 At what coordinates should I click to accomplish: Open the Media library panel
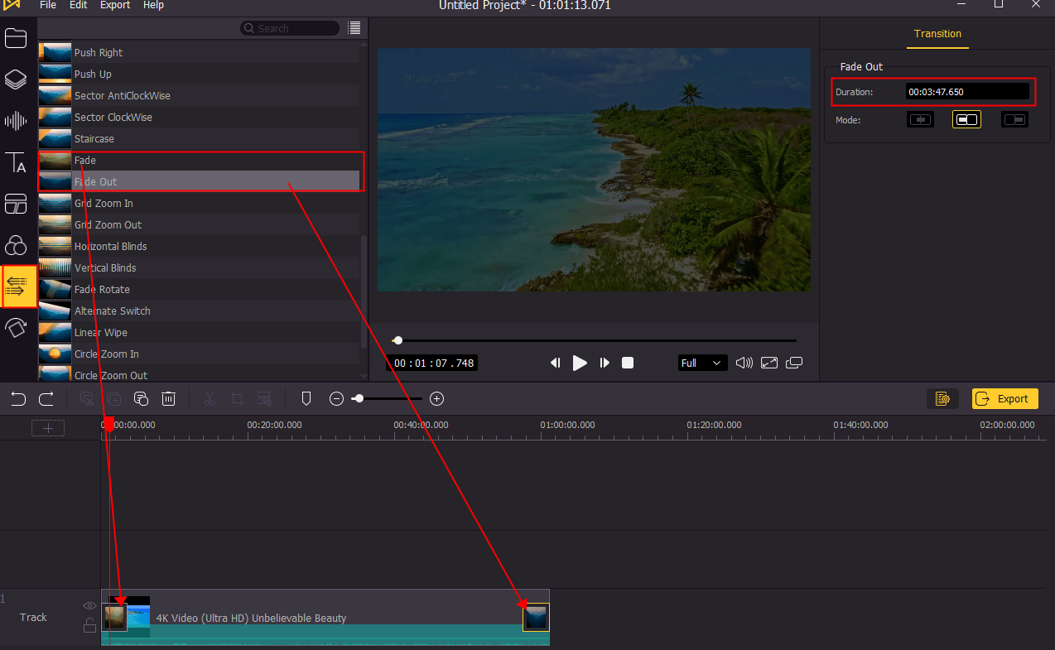(17, 37)
